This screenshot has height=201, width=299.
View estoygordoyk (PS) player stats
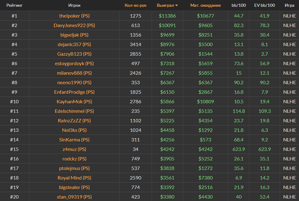coord(74,64)
